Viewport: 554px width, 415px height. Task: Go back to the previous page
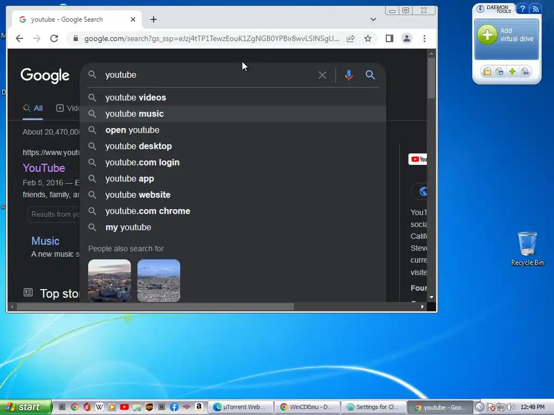click(19, 38)
